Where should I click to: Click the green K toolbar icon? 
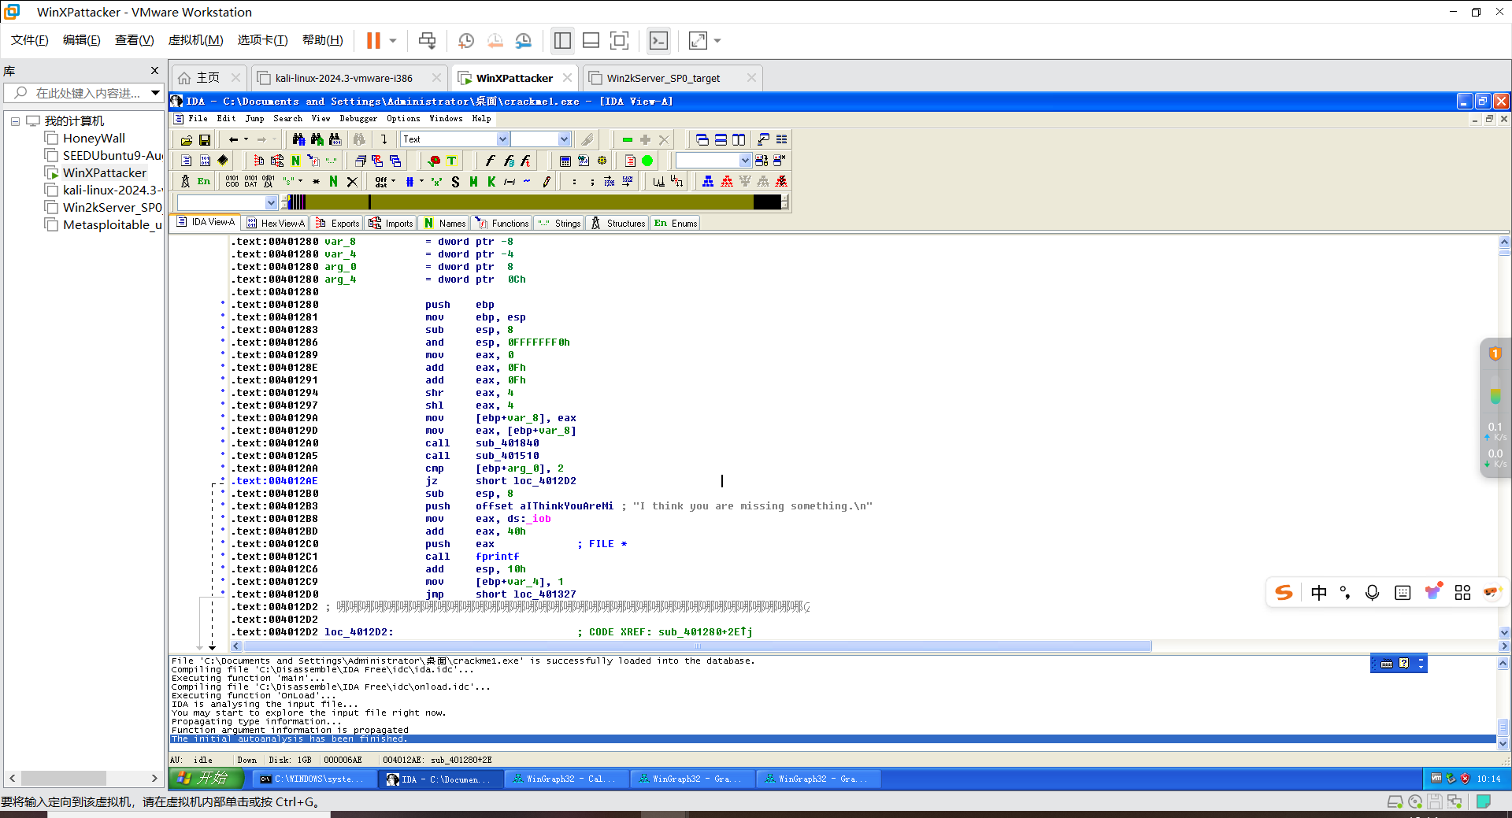pos(491,182)
